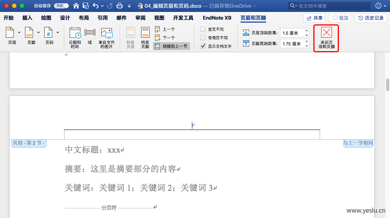Click the Save icon in title bar
The height and width of the screenshot is (218, 390).
86,6
